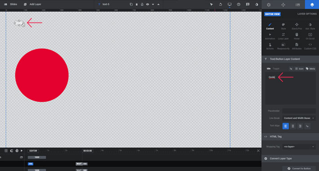Open the Line Break dropdown

299,118
